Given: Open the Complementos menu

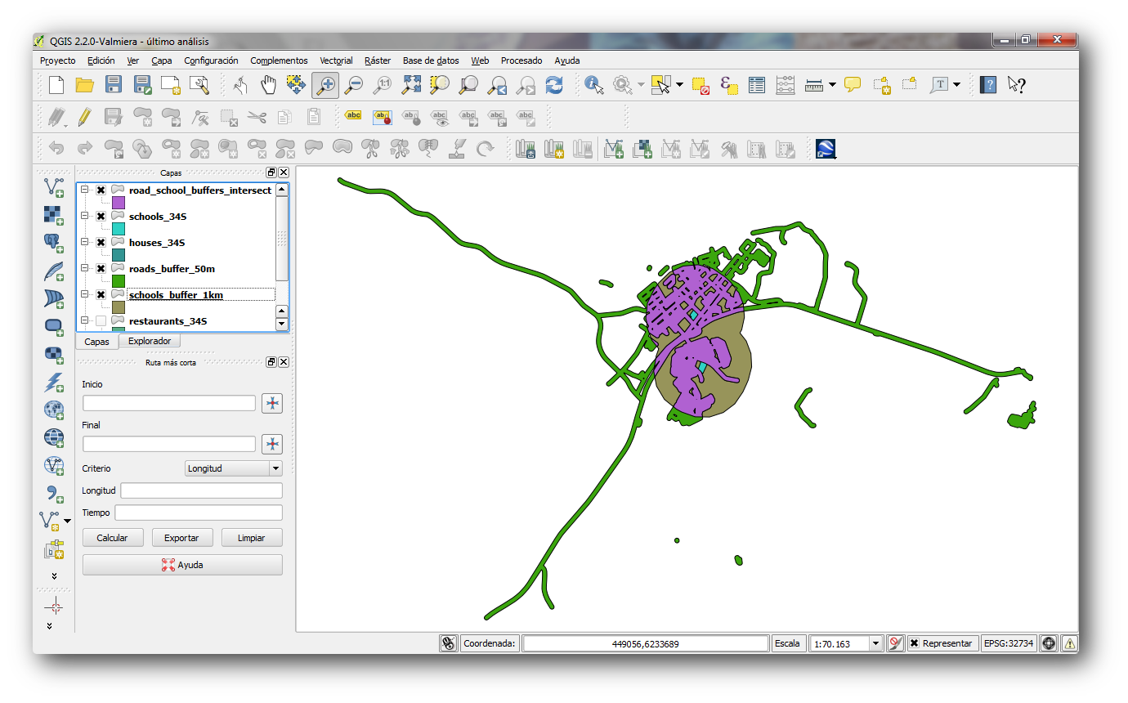Looking at the screenshot, I should [x=279, y=60].
